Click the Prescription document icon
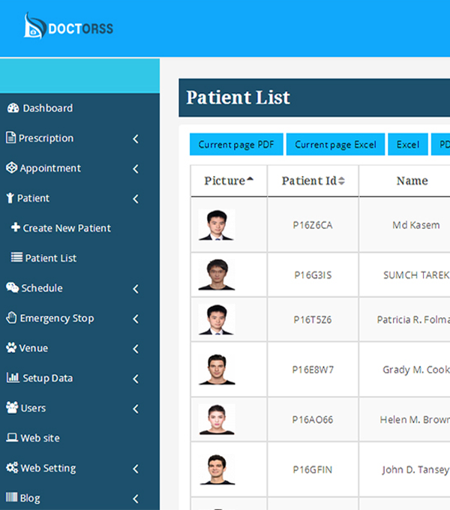This screenshot has height=510, width=450. (10, 137)
